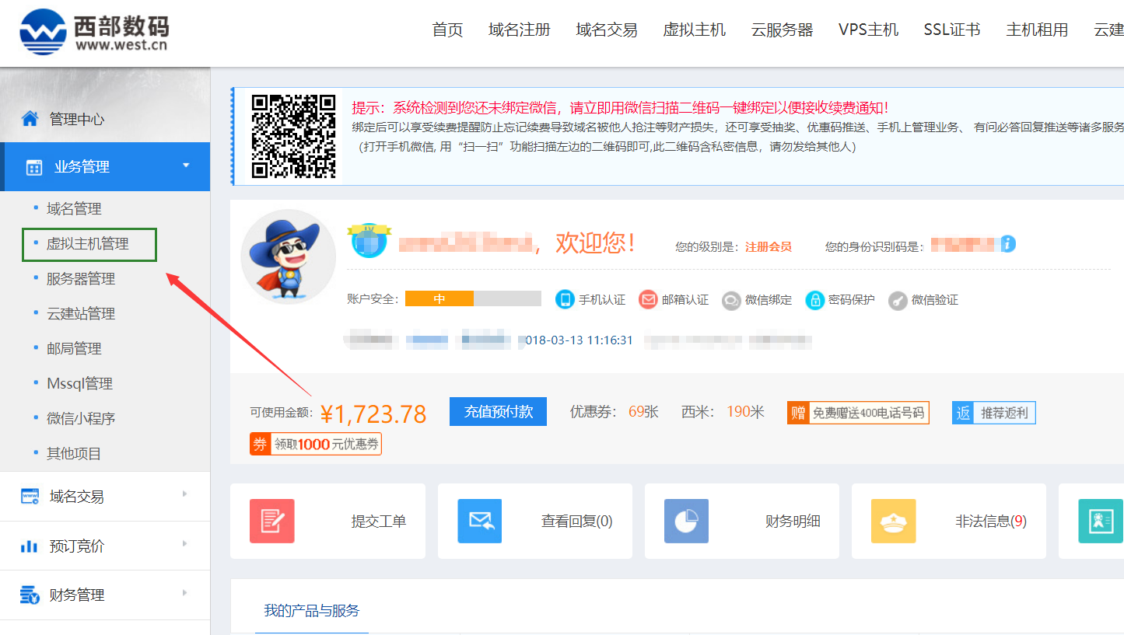The height and width of the screenshot is (635, 1124).
Task: Expand the 财务管理 sidebar section
Action: [x=184, y=594]
